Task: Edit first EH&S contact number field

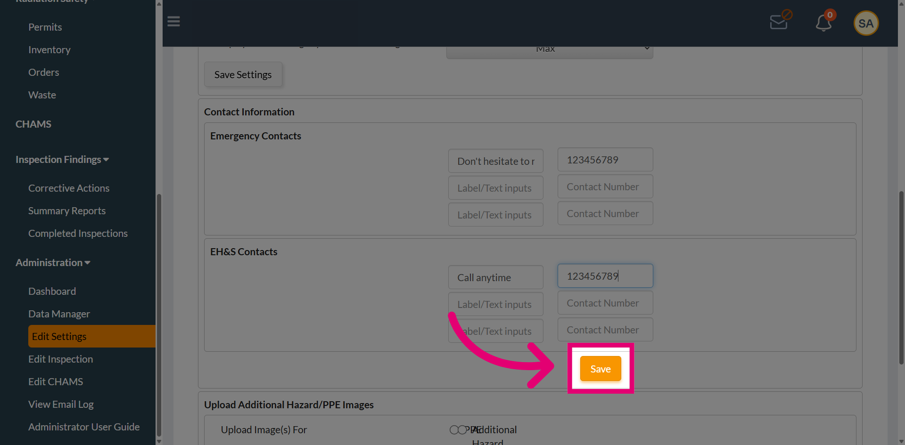Action: 605,276
